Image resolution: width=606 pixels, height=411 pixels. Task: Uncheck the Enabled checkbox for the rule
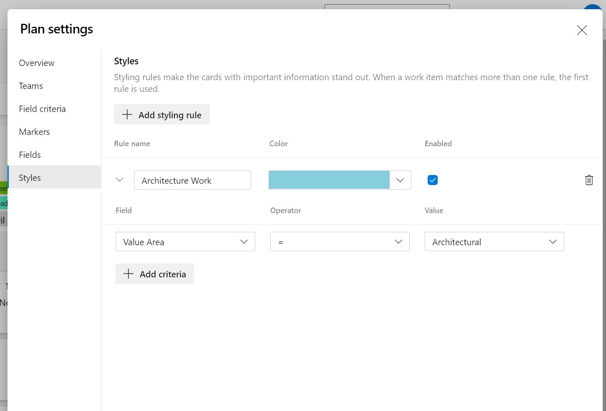433,180
